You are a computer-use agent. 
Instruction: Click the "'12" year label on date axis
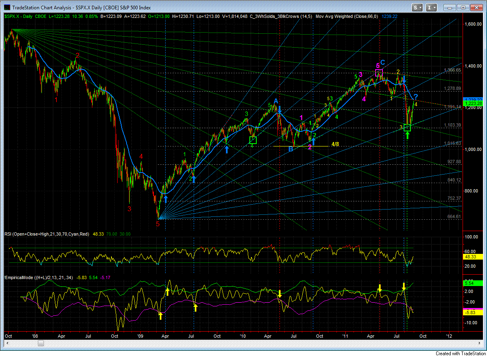coord(449,336)
